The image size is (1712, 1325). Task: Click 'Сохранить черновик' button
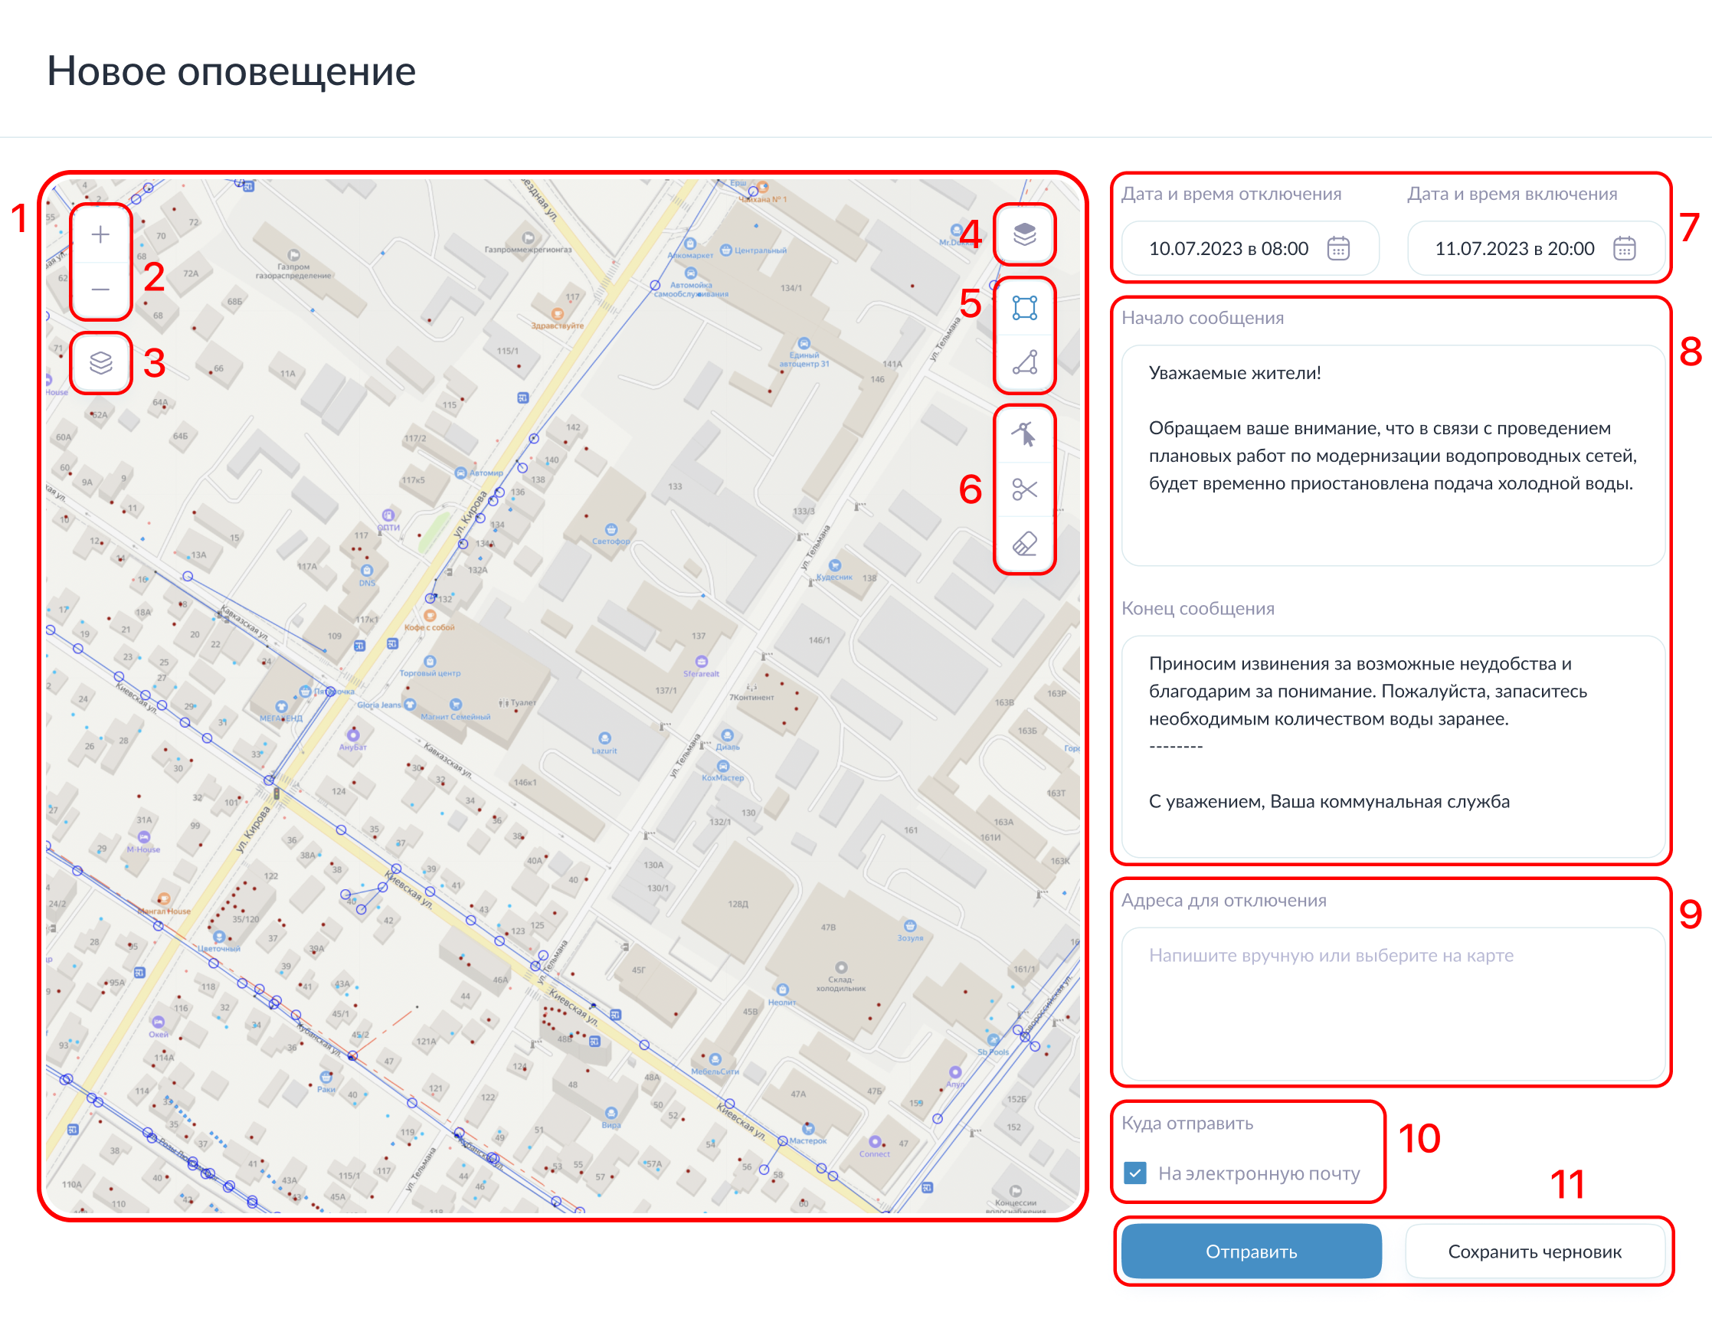click(x=1534, y=1251)
